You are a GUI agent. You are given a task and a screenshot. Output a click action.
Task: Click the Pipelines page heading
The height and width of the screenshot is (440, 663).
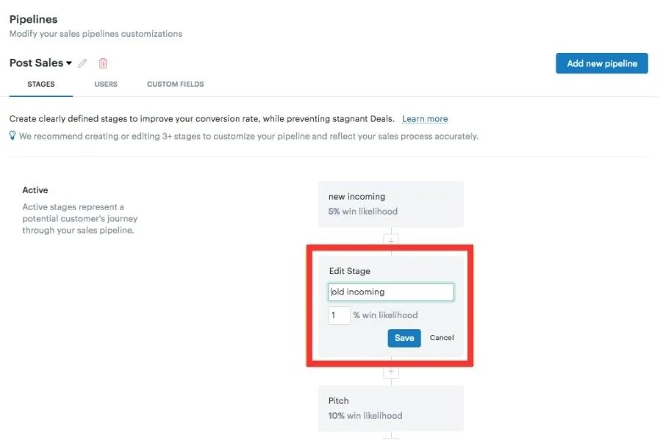pyautogui.click(x=33, y=19)
